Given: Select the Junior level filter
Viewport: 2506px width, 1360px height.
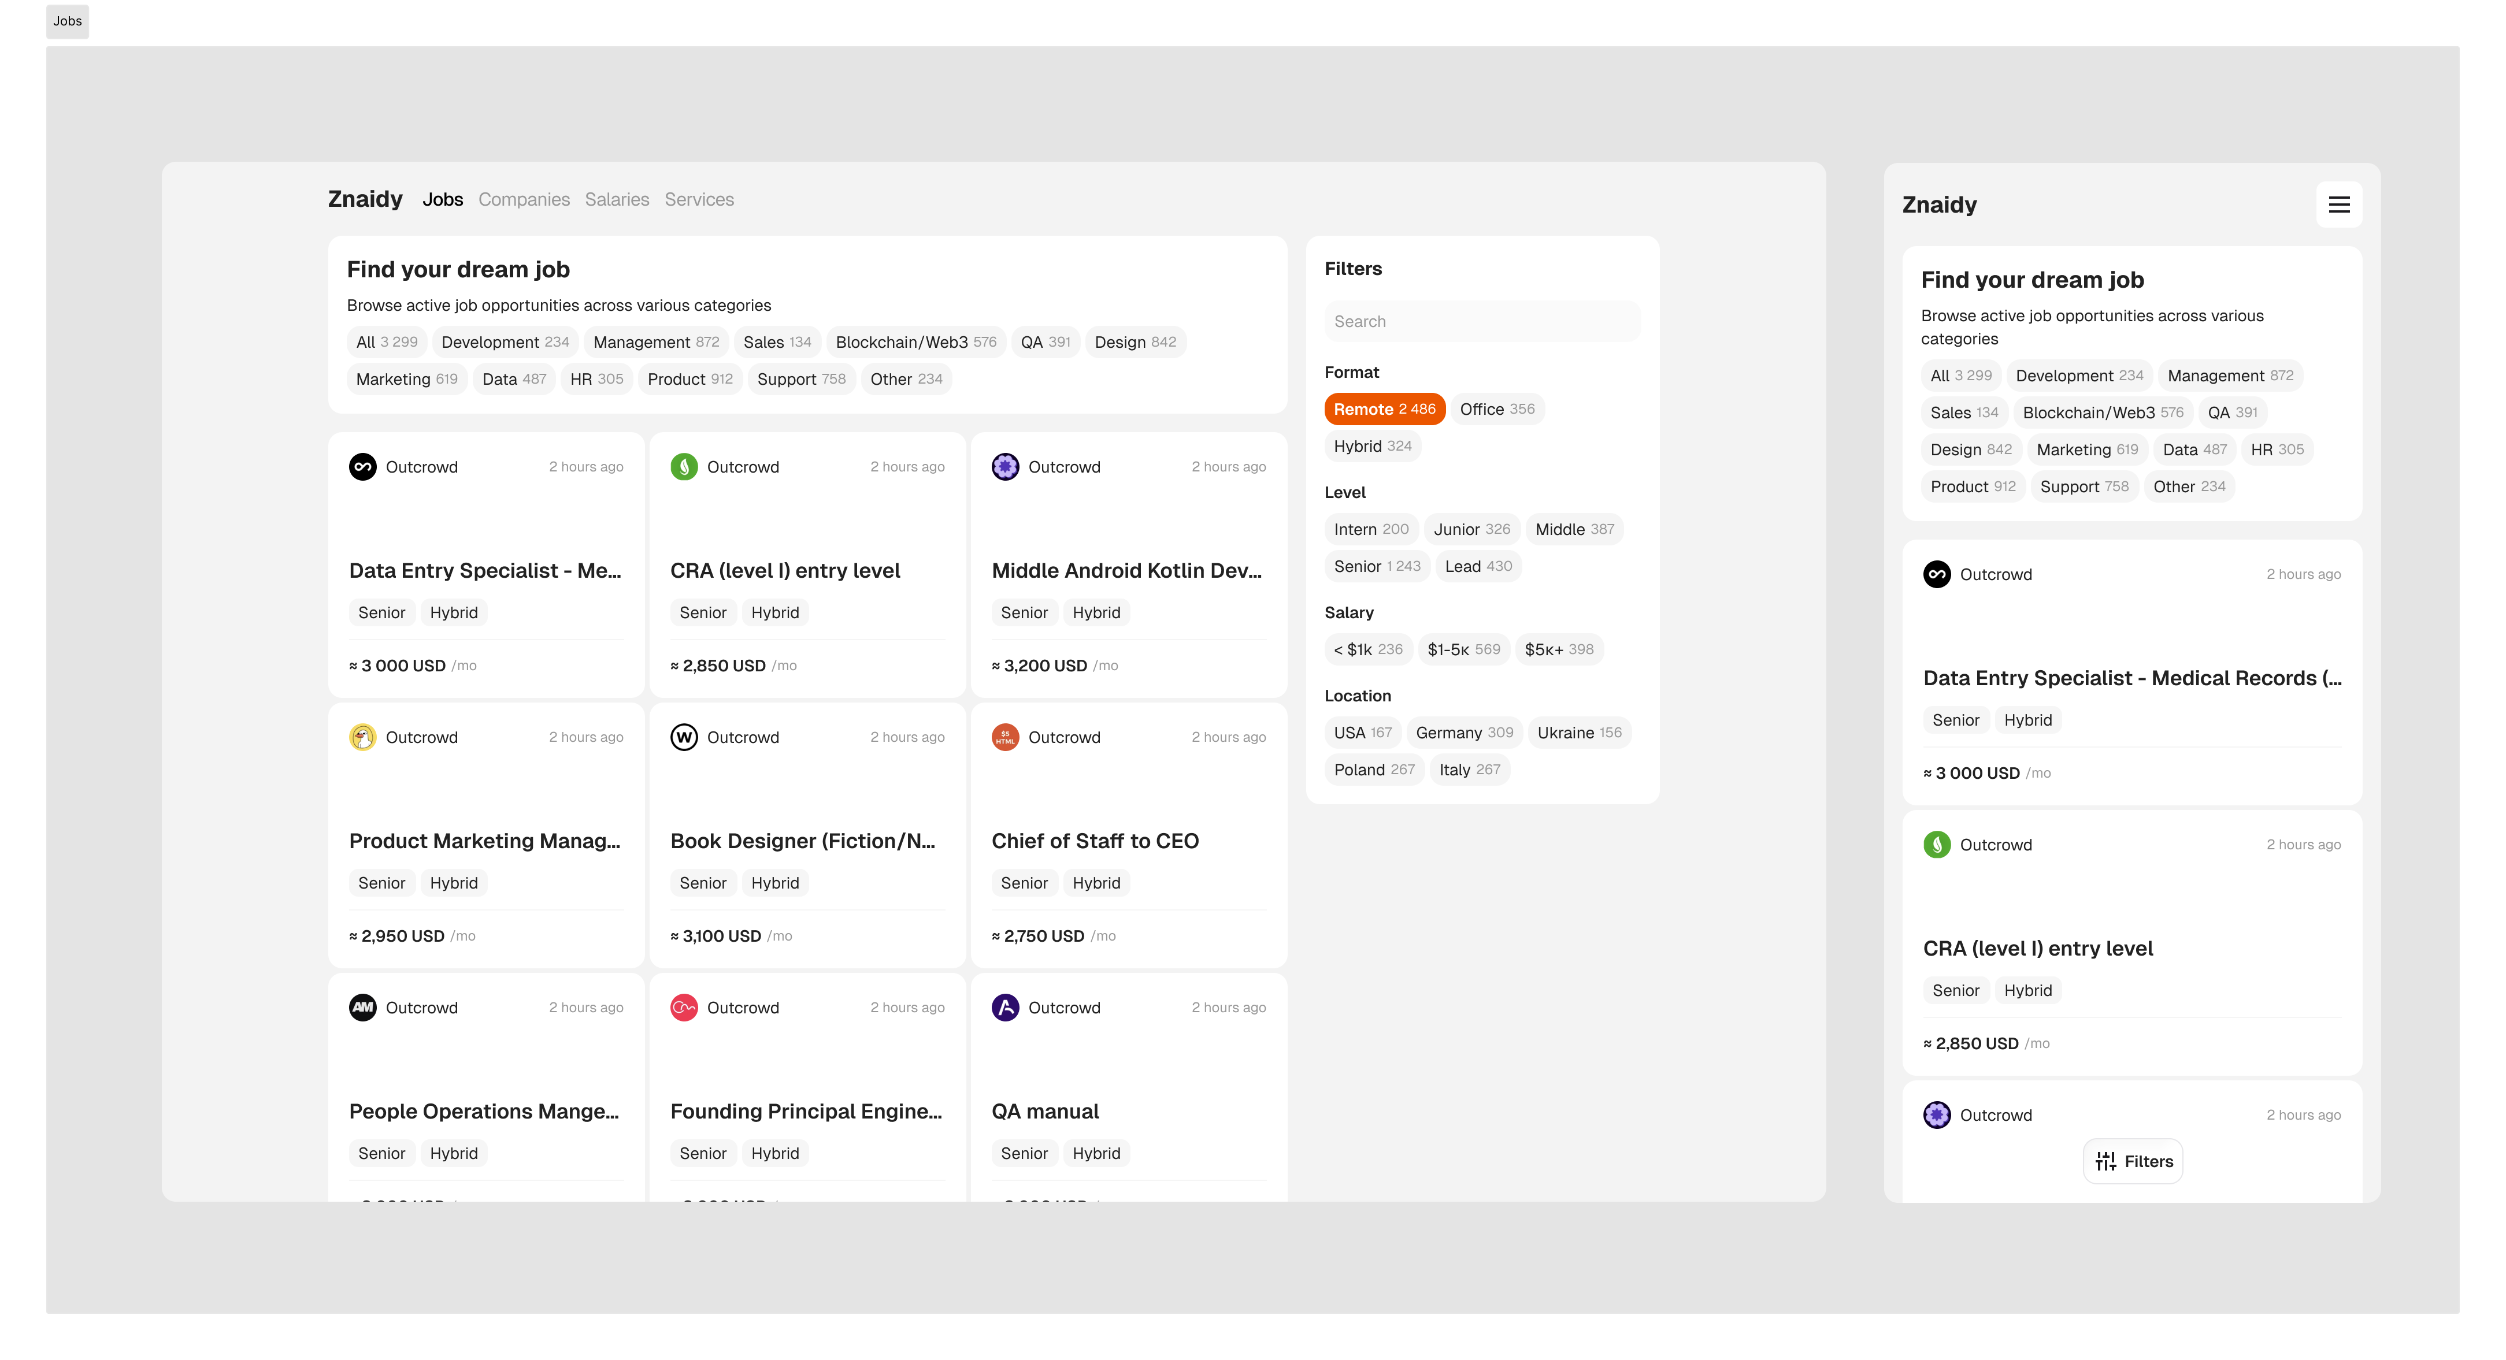Looking at the screenshot, I should point(1471,529).
